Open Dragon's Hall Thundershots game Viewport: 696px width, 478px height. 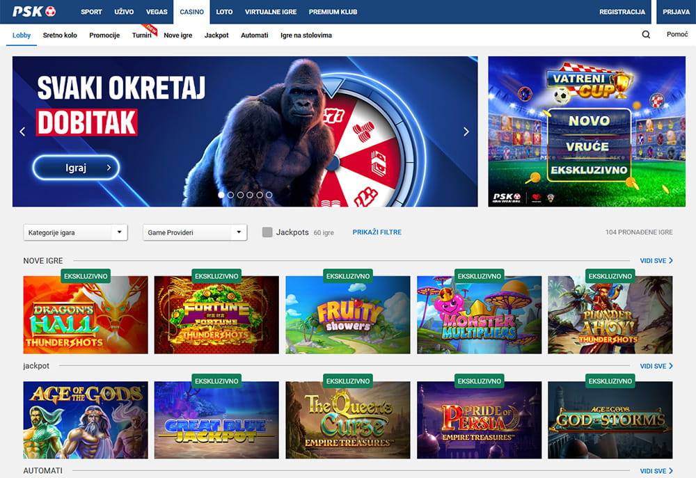coord(86,314)
